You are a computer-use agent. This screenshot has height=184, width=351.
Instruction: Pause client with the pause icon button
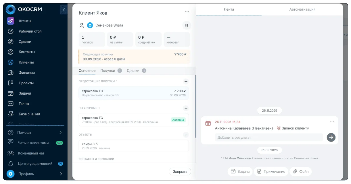pos(187,25)
